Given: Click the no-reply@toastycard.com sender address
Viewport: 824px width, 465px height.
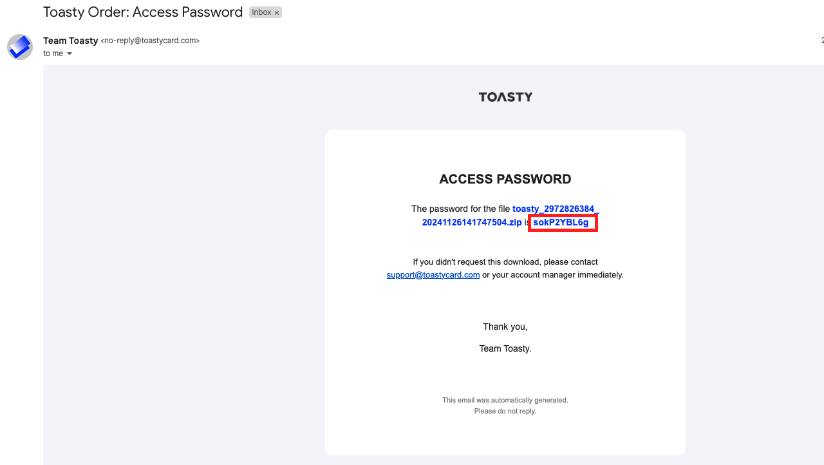Looking at the screenshot, I should (x=150, y=41).
